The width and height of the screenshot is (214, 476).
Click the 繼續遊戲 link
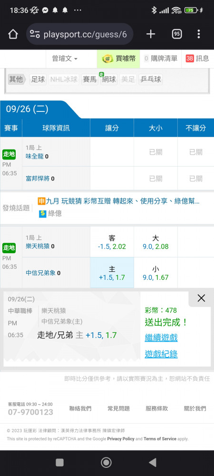point(161,337)
